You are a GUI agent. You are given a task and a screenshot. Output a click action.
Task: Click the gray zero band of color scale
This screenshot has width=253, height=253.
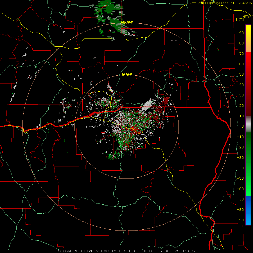pos(248,125)
